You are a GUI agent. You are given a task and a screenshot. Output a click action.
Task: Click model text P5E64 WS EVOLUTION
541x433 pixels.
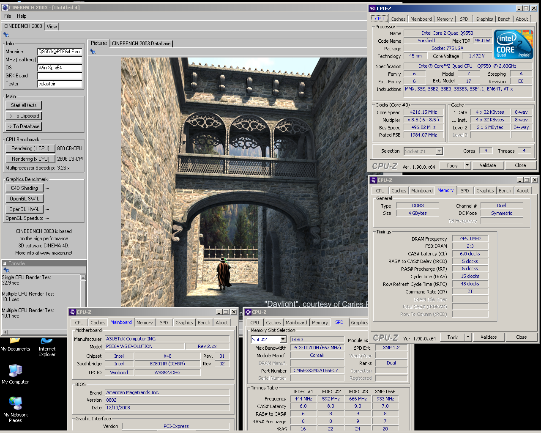(x=145, y=346)
